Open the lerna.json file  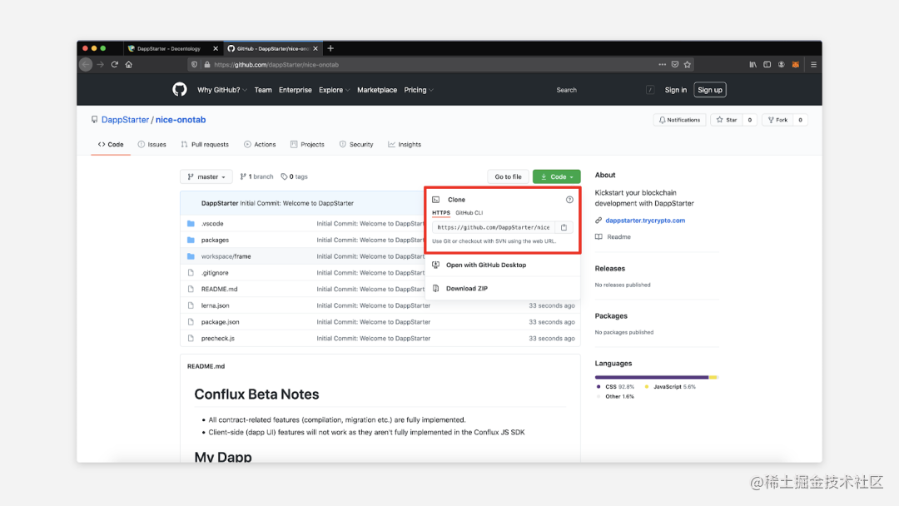click(215, 305)
